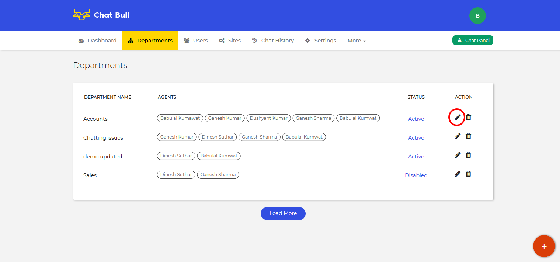Viewport: 560px width, 262px height.
Task: Toggle Active status of Accounts
Action: pos(416,119)
